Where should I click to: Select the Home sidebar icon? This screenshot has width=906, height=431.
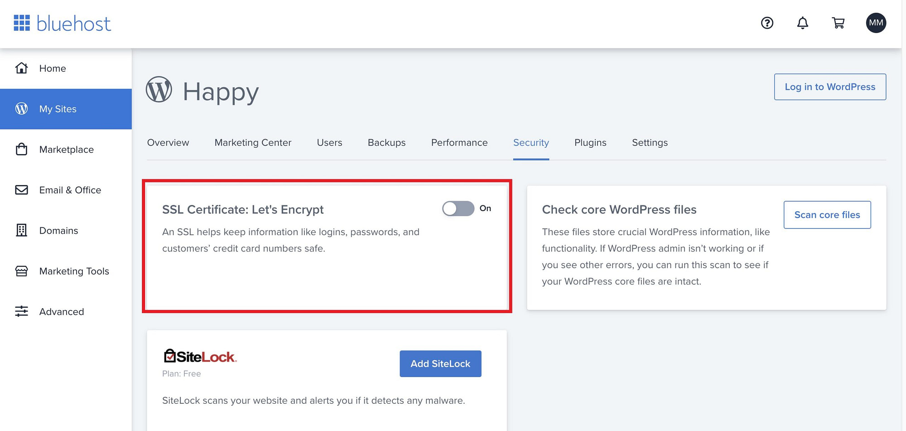pos(21,68)
